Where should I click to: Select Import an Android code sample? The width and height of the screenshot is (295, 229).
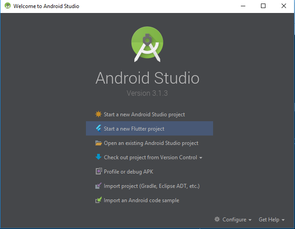[x=141, y=200]
